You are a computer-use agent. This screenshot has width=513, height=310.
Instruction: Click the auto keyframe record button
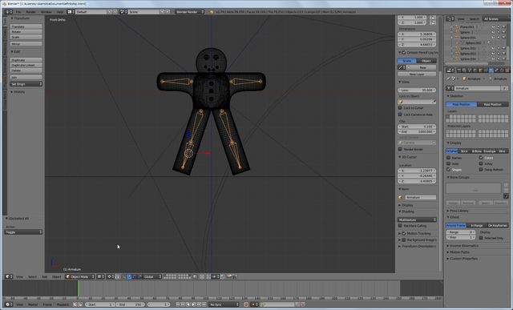tap(246, 304)
